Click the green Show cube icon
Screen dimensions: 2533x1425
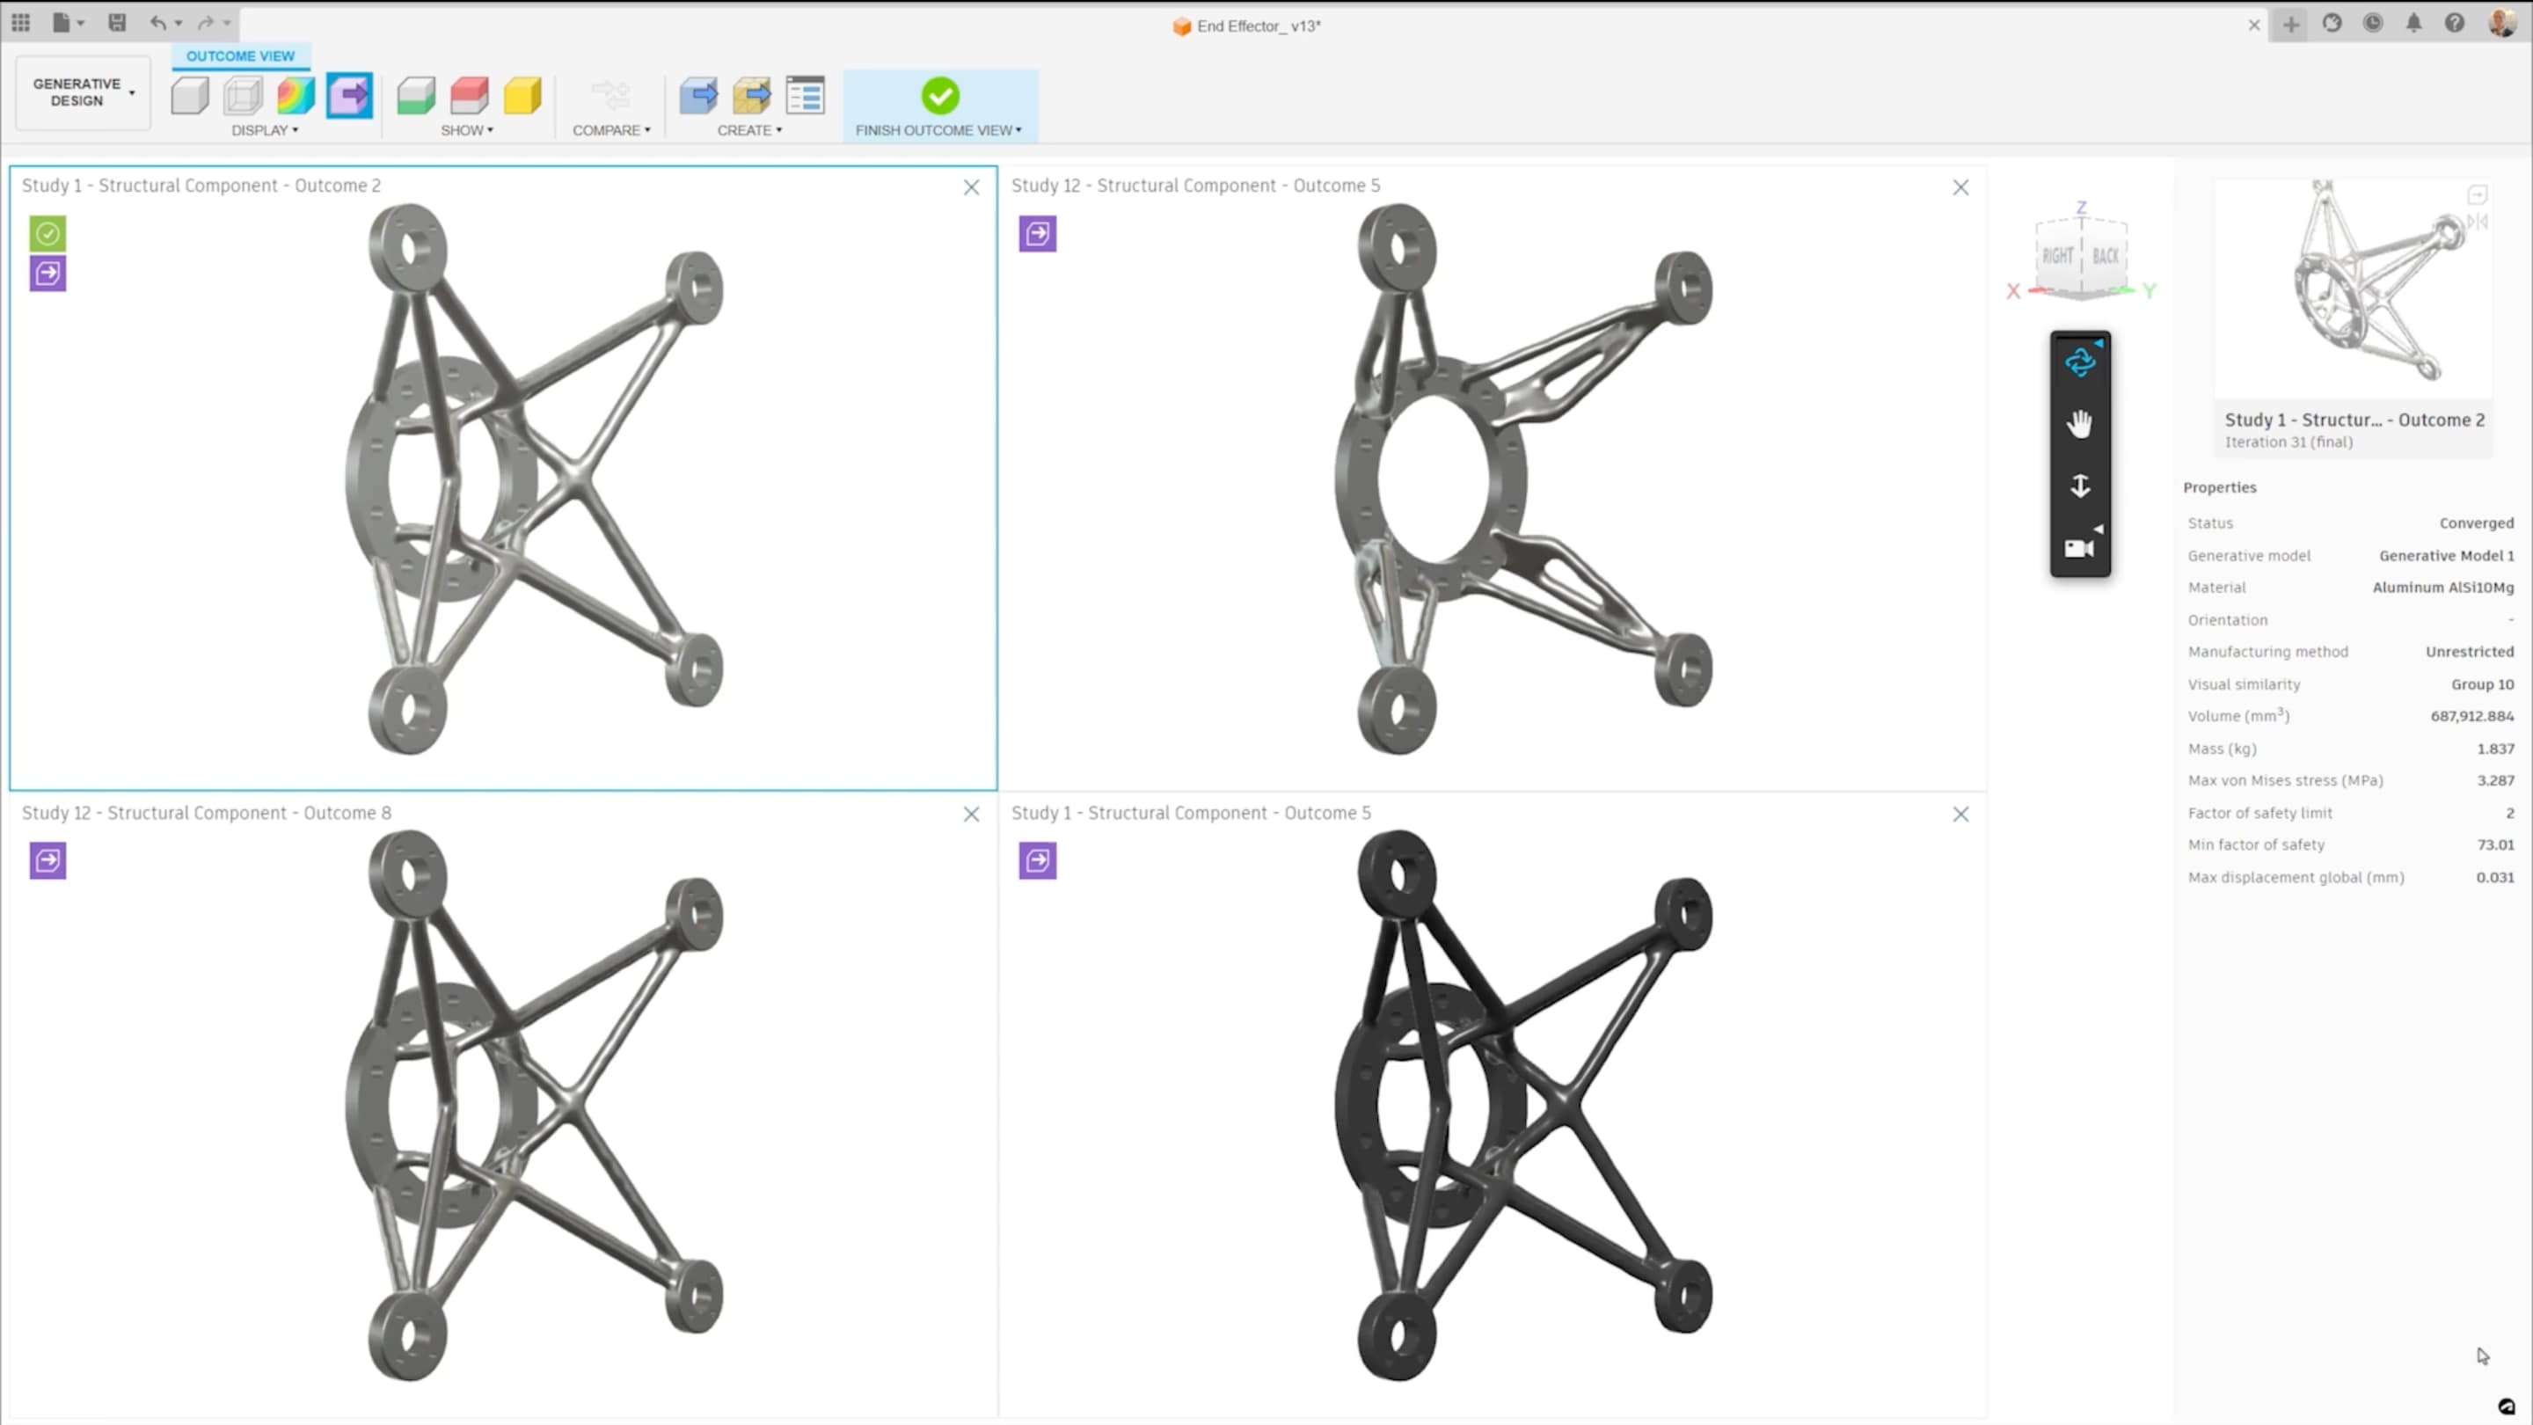[x=416, y=95]
